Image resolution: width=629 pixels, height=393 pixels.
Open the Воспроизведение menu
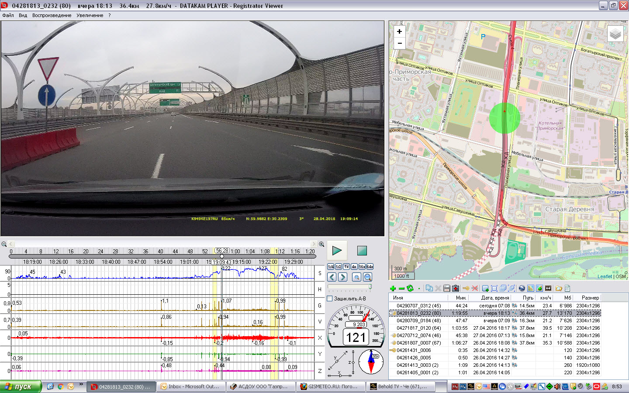[52, 15]
